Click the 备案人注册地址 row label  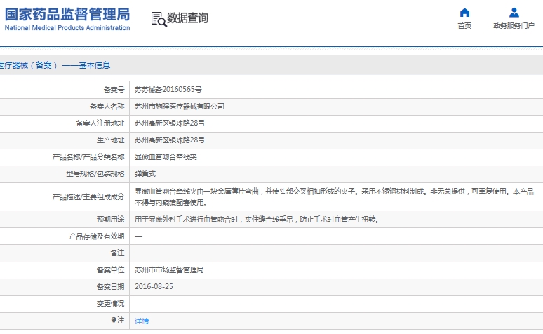tap(100, 123)
